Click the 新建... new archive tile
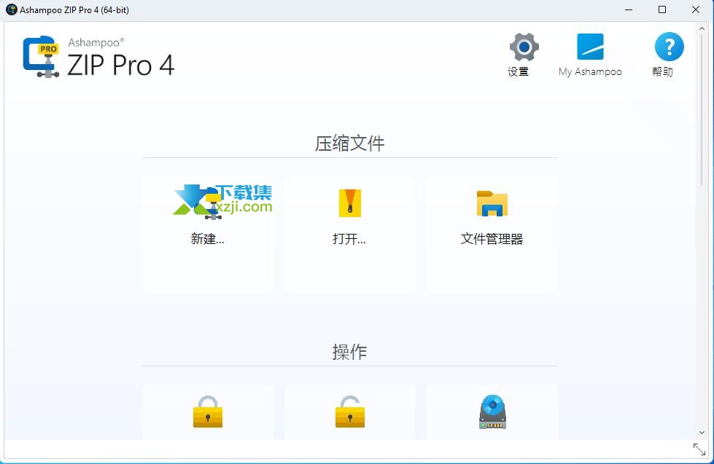 pyautogui.click(x=208, y=234)
